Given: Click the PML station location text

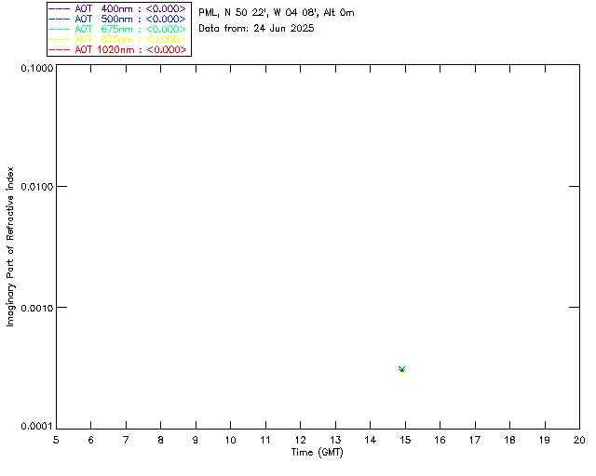Looking at the screenshot, I should (x=276, y=13).
